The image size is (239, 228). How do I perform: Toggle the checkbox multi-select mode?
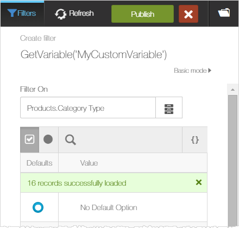click(29, 140)
